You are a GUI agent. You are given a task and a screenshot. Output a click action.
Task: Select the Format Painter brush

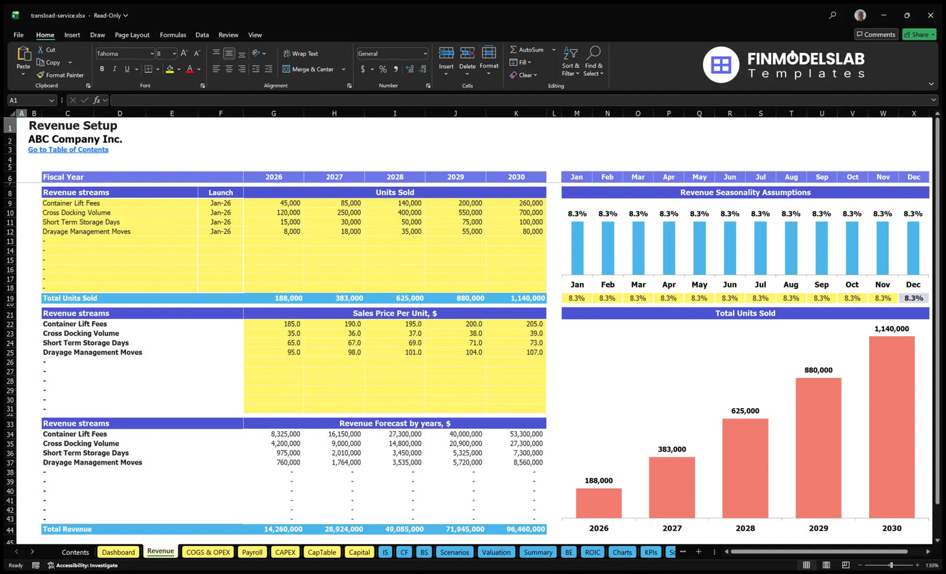(x=41, y=75)
